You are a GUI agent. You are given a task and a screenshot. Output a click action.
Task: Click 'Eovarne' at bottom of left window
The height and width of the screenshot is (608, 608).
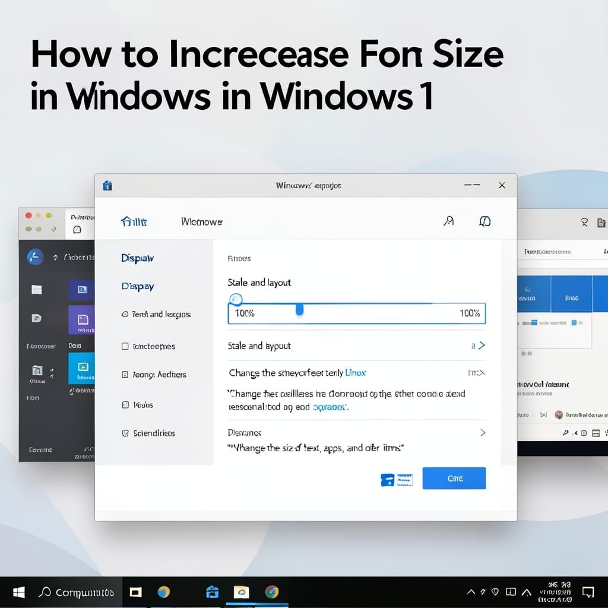[x=40, y=450]
